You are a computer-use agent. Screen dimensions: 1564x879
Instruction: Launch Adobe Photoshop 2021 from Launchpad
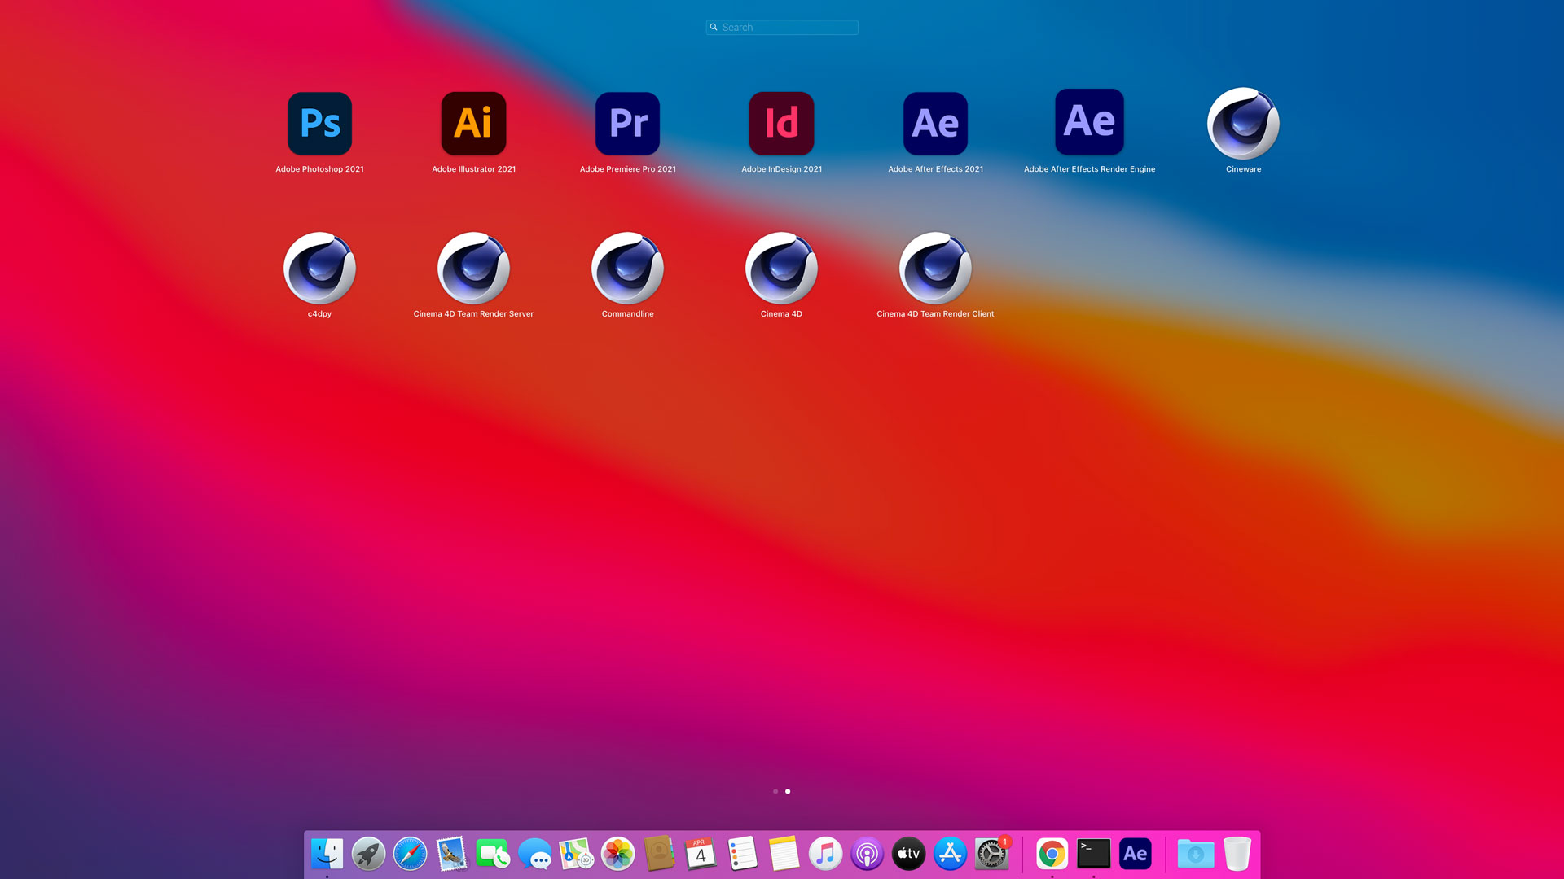click(319, 124)
